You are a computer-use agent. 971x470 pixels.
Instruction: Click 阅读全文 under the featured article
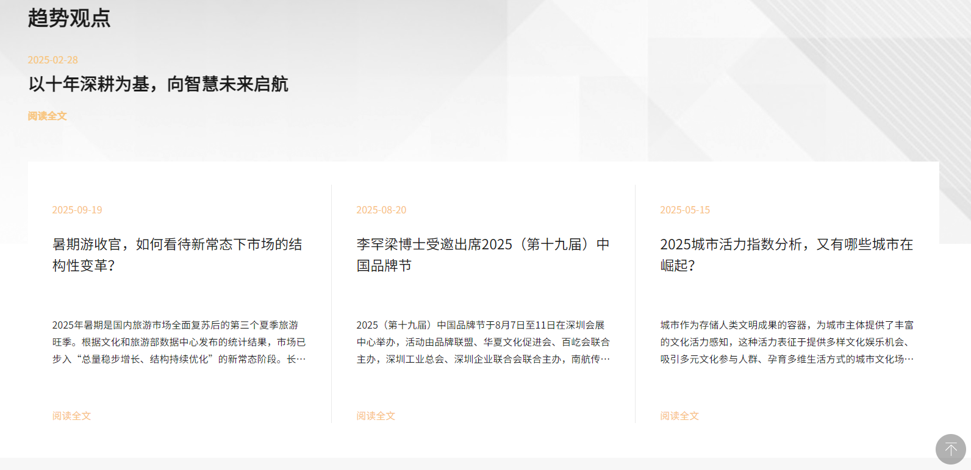tap(47, 116)
